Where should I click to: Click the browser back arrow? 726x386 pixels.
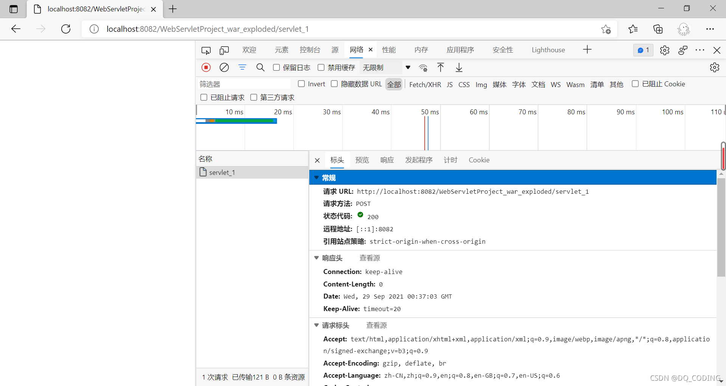[16, 29]
